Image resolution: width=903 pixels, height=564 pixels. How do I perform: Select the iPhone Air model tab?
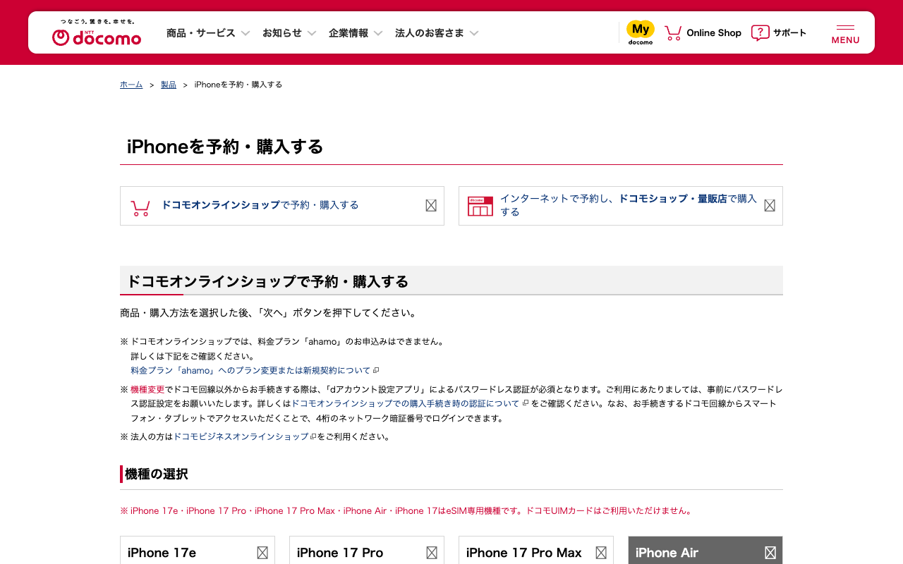tap(705, 551)
